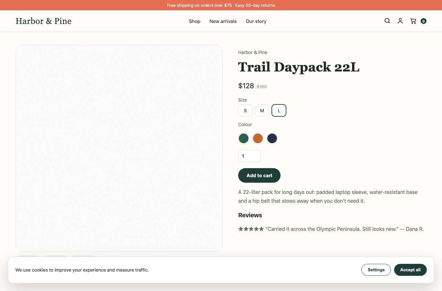Select size S

(245, 111)
